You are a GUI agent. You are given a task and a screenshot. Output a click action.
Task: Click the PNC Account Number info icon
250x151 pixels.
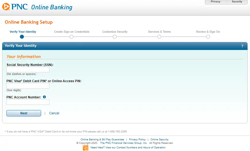(44, 97)
